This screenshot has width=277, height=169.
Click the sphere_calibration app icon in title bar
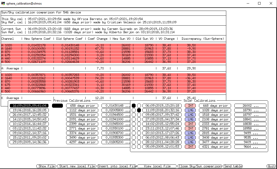coord(3,3)
